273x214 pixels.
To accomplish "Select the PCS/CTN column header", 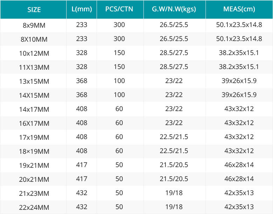I will click(119, 9).
